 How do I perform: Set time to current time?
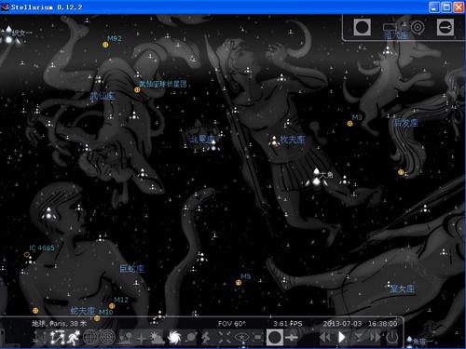pyautogui.click(x=359, y=338)
